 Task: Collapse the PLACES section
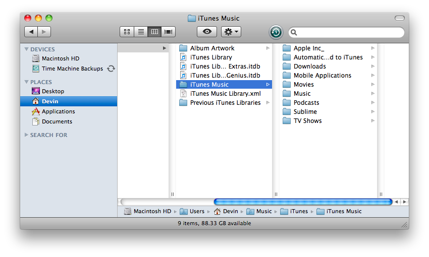[27, 82]
